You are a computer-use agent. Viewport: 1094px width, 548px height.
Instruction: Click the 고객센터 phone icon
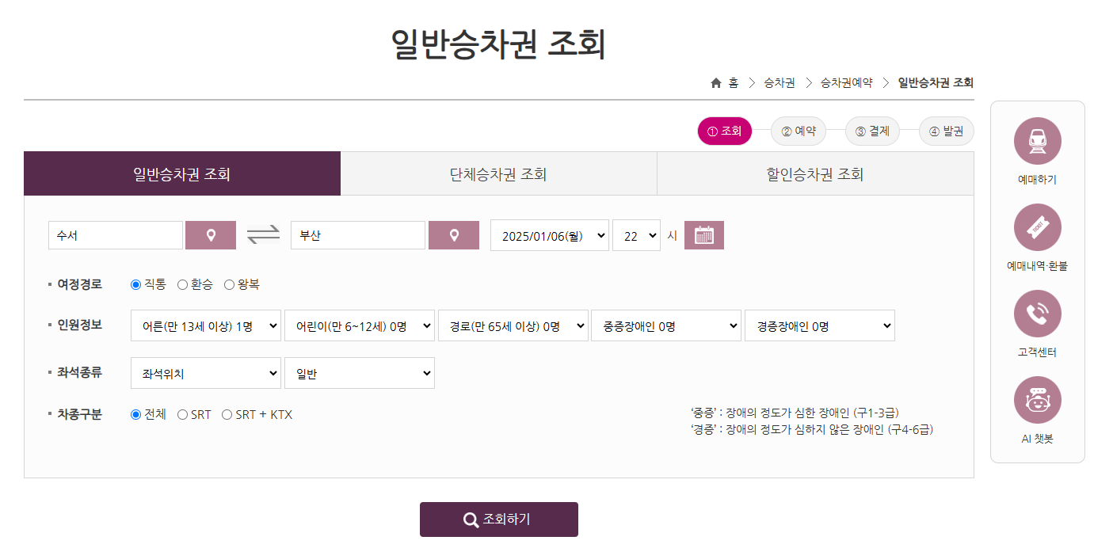pyautogui.click(x=1037, y=314)
